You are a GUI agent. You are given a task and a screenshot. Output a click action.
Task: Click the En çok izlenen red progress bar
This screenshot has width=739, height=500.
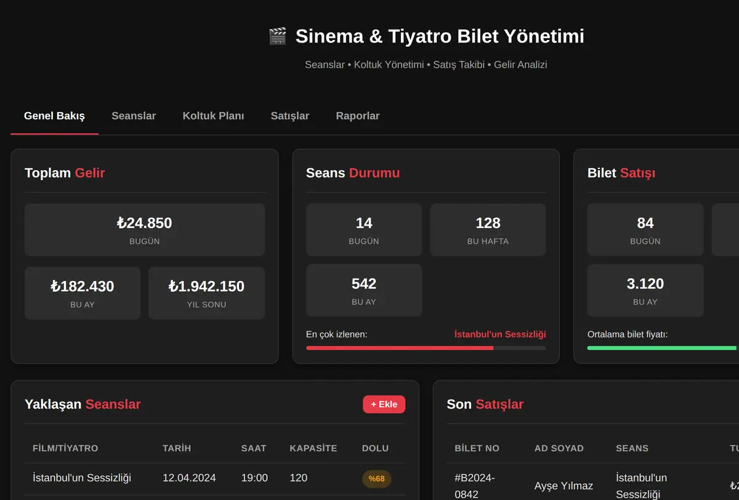click(426, 348)
